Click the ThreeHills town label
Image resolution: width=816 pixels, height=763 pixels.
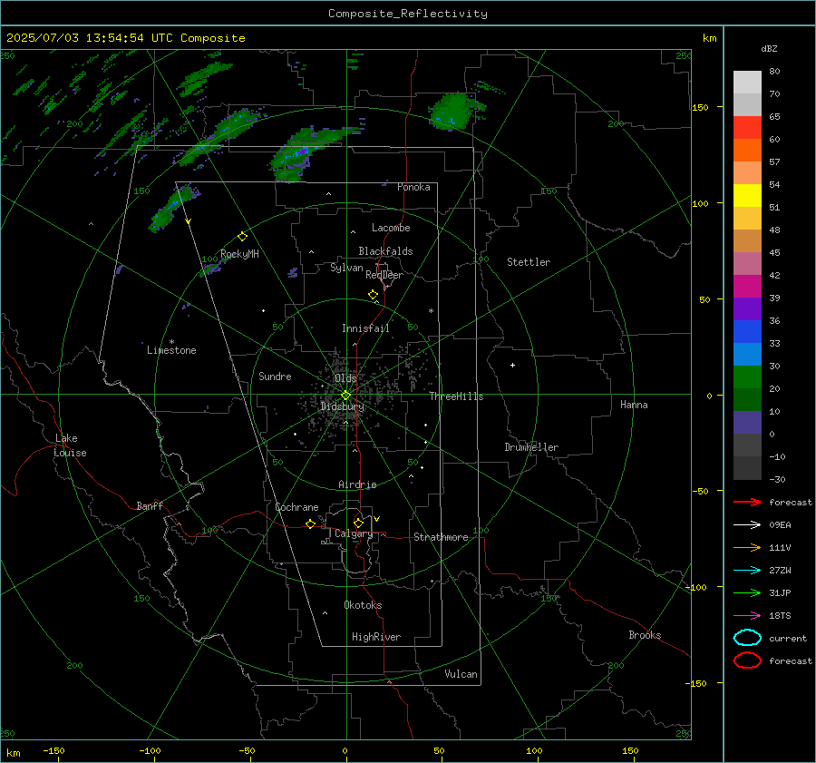click(456, 396)
